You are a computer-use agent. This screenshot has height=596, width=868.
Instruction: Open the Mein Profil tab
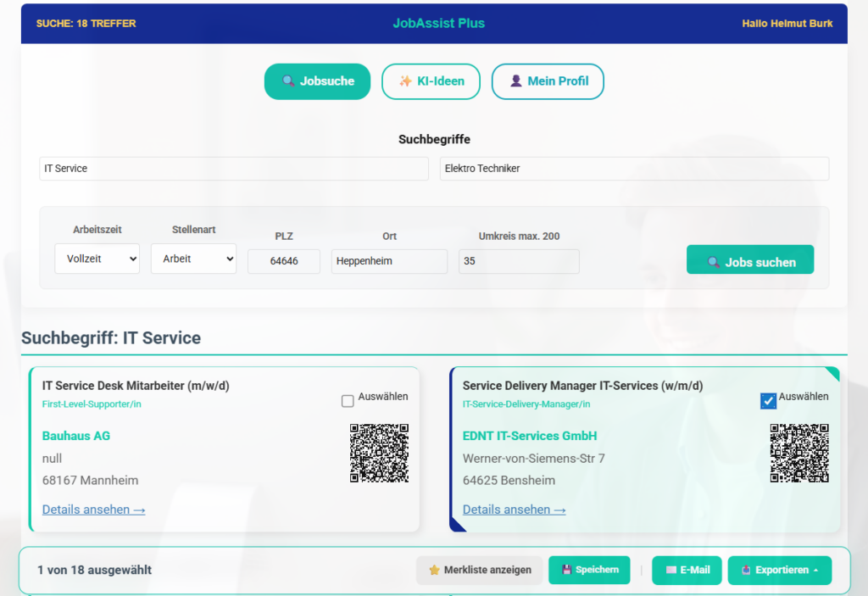(x=548, y=81)
